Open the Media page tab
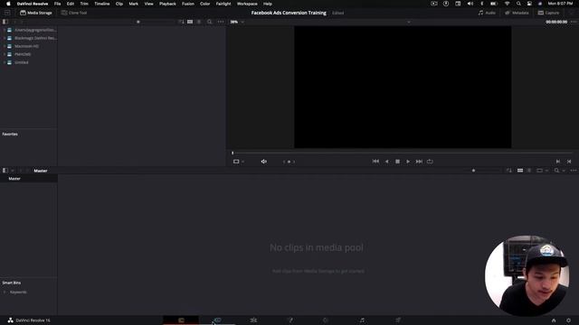Image resolution: width=579 pixels, height=325 pixels. pyautogui.click(x=181, y=320)
